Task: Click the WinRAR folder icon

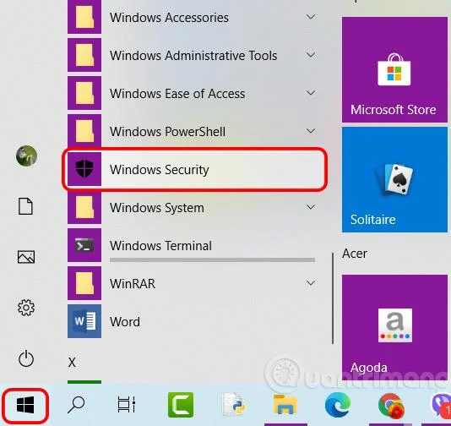Action: pyautogui.click(x=84, y=283)
